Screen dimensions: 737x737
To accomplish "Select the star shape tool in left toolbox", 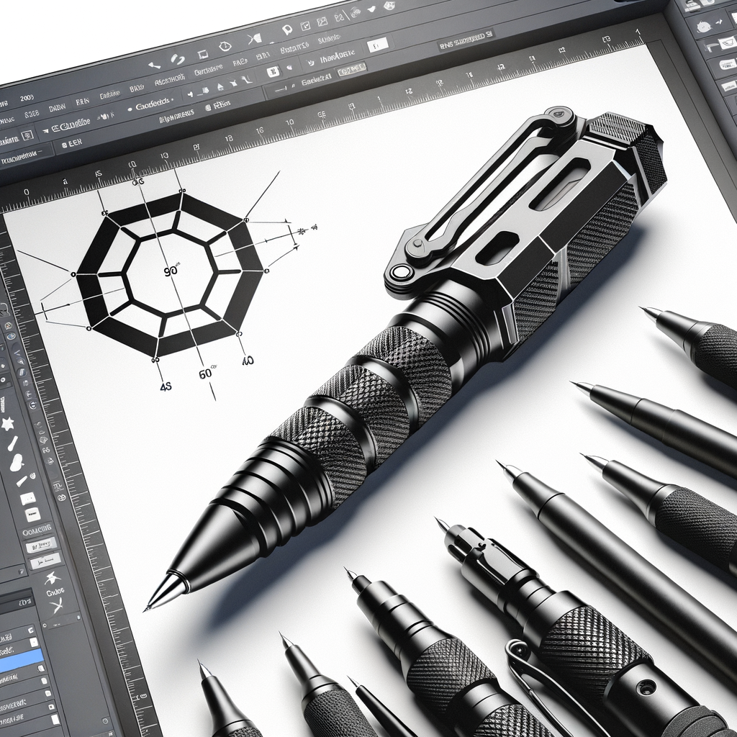I will coord(8,424).
